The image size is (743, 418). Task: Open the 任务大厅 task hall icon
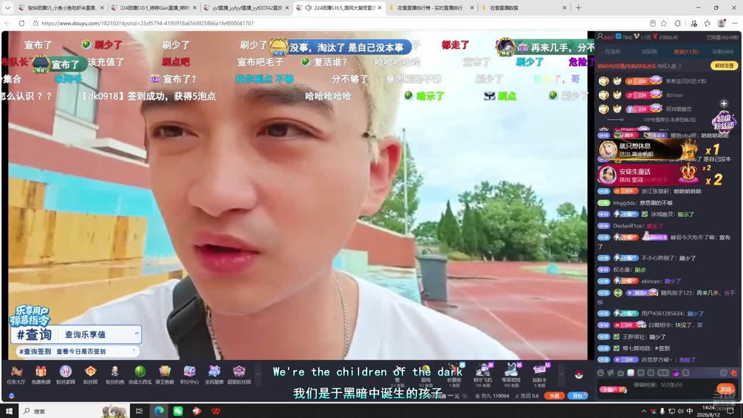(16, 374)
